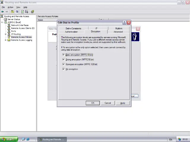190x142 pixels.
Task: Open the Help menu
Action: point(25,7)
